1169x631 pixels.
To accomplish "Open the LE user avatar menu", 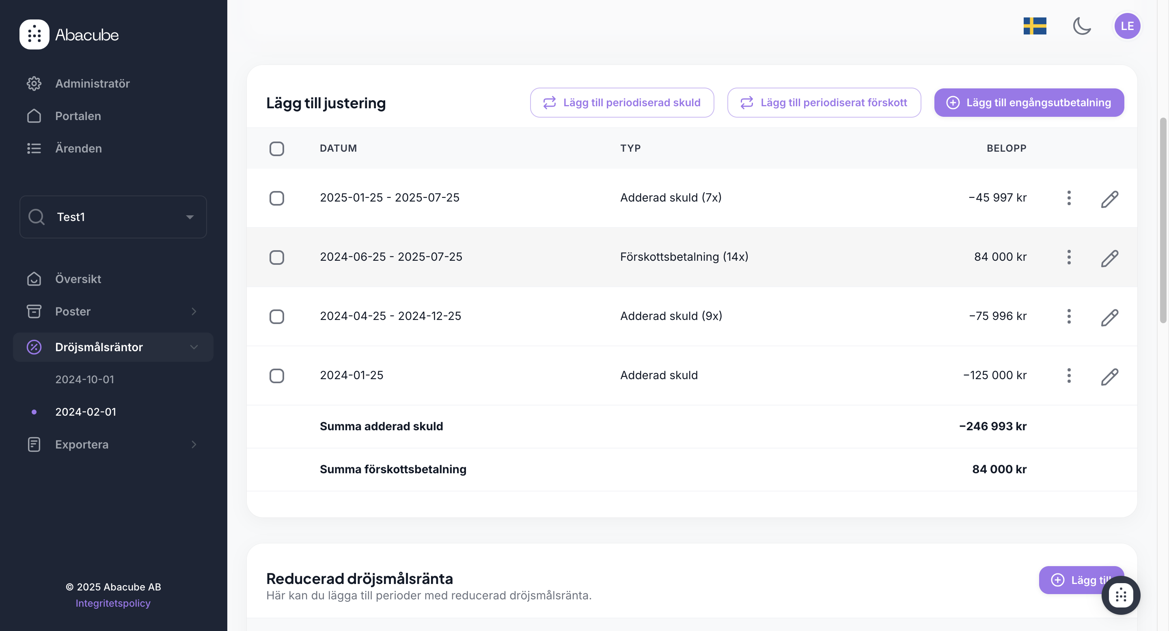I will pos(1127,26).
